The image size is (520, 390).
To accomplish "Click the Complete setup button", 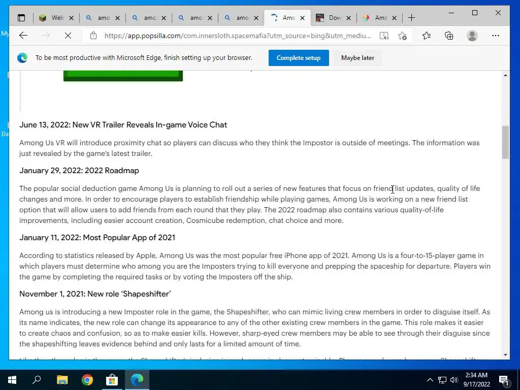I will click(x=299, y=58).
